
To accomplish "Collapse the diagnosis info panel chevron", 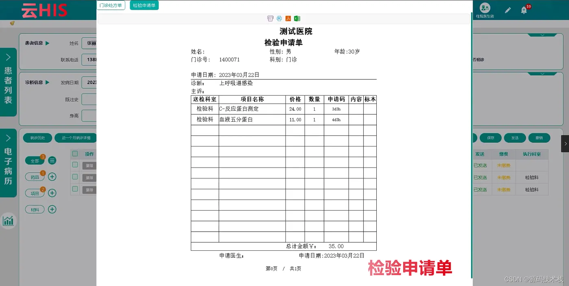I will pos(543,74).
